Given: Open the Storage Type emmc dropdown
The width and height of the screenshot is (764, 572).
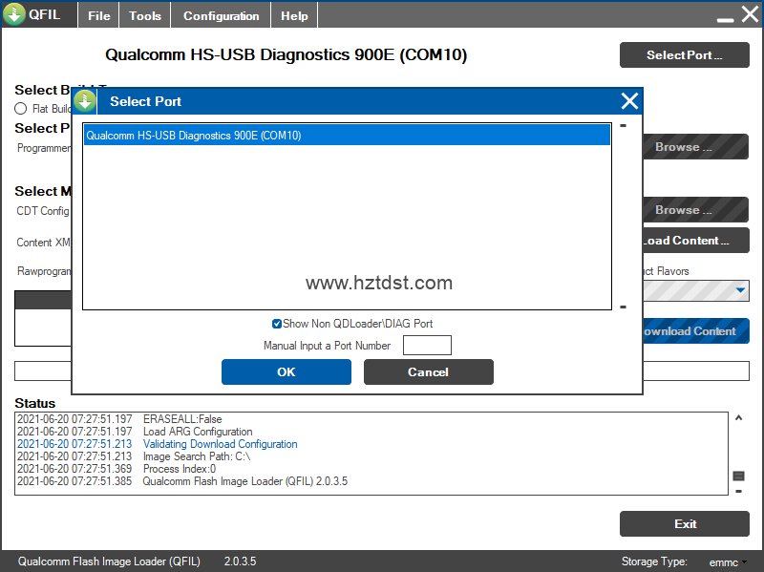Looking at the screenshot, I should pyautogui.click(x=728, y=562).
